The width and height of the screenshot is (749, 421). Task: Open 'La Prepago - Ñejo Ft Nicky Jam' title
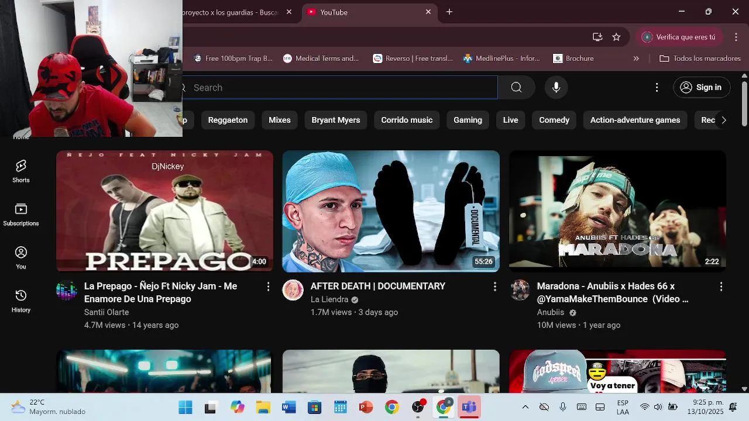pos(160,292)
